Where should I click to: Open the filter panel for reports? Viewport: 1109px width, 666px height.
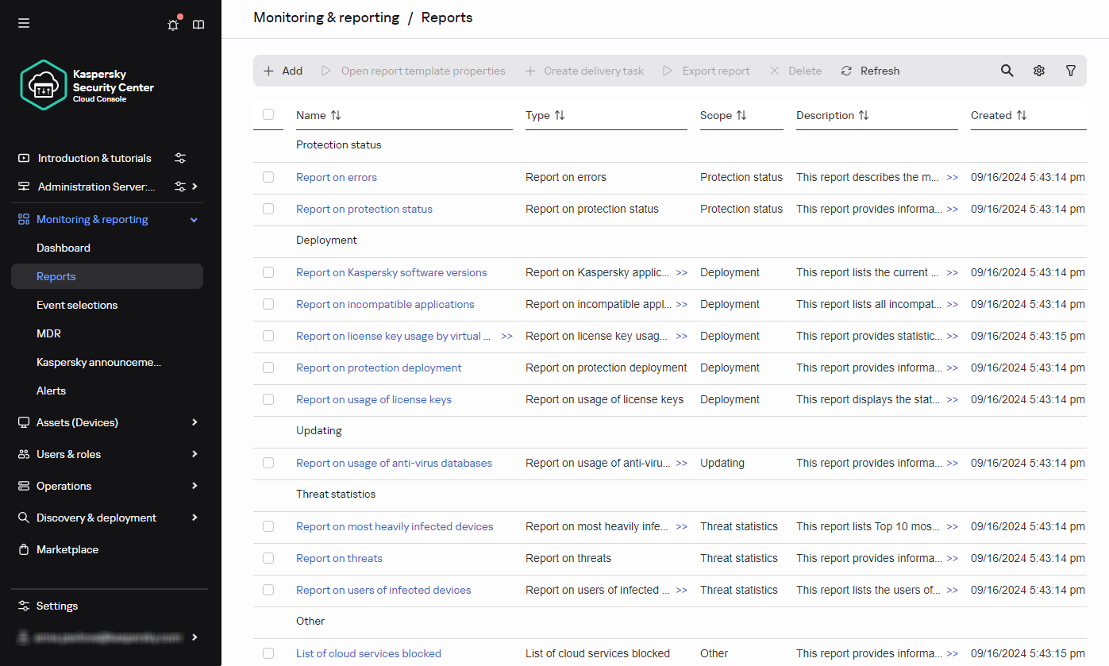tap(1071, 71)
